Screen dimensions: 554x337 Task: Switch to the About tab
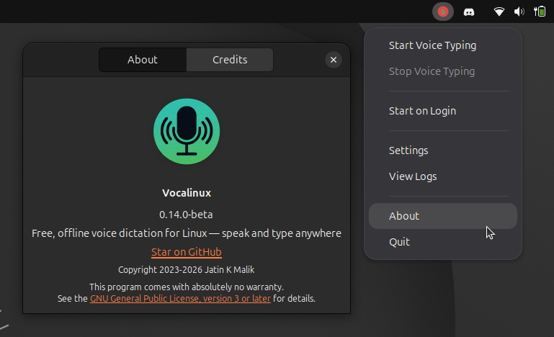pos(143,60)
